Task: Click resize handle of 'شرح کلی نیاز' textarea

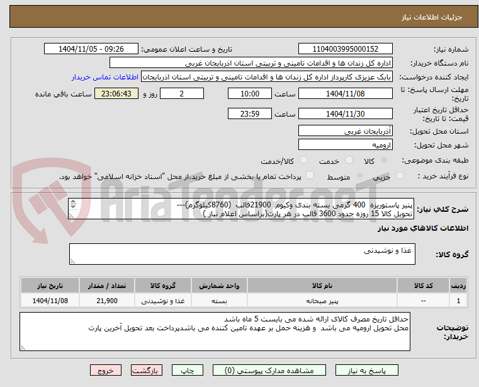Action: click(71, 216)
